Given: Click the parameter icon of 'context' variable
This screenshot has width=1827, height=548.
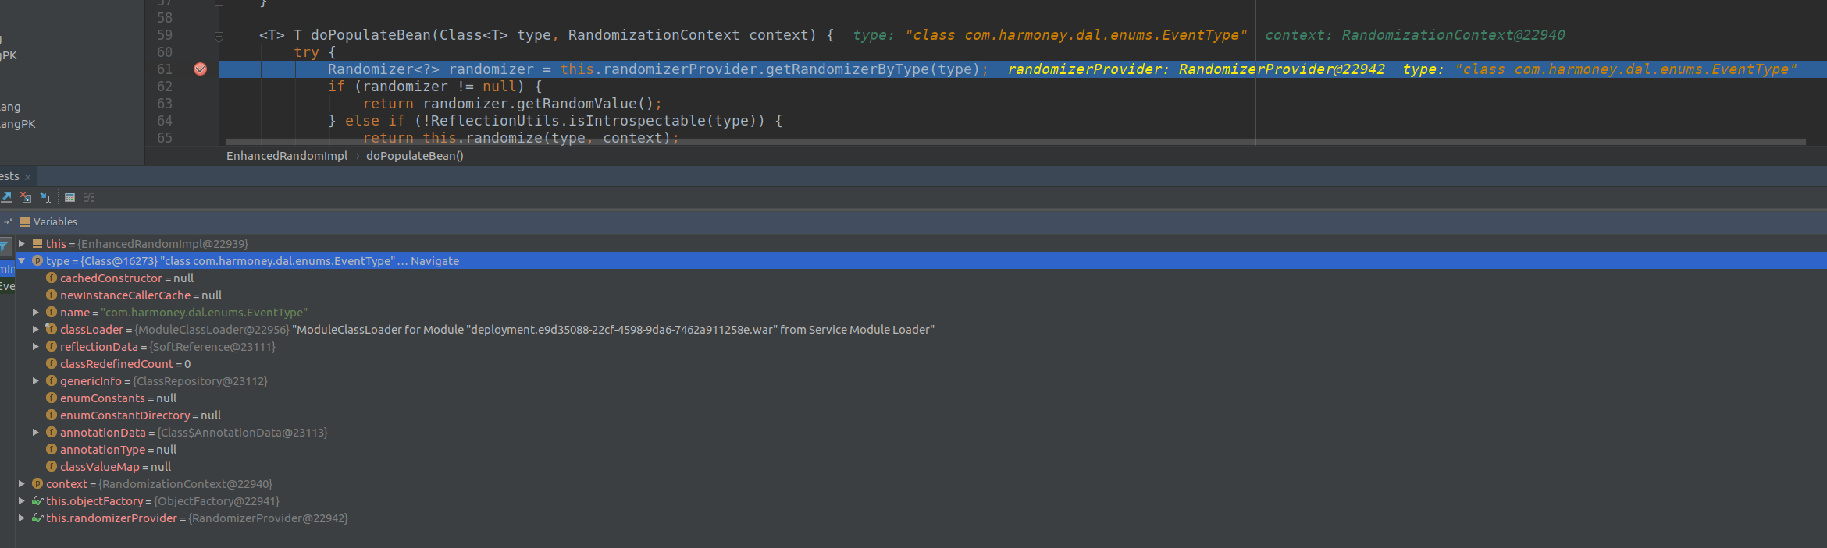Looking at the screenshot, I should point(37,484).
